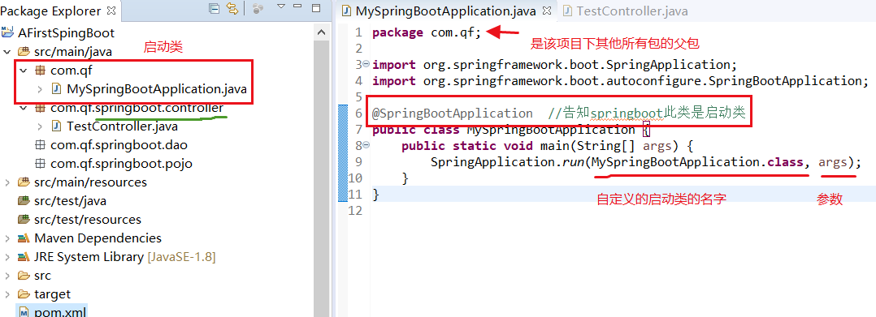876x317 pixels.
Task: Click the import autoconfigure.SpringBootApplication line
Action: pyautogui.click(x=620, y=81)
